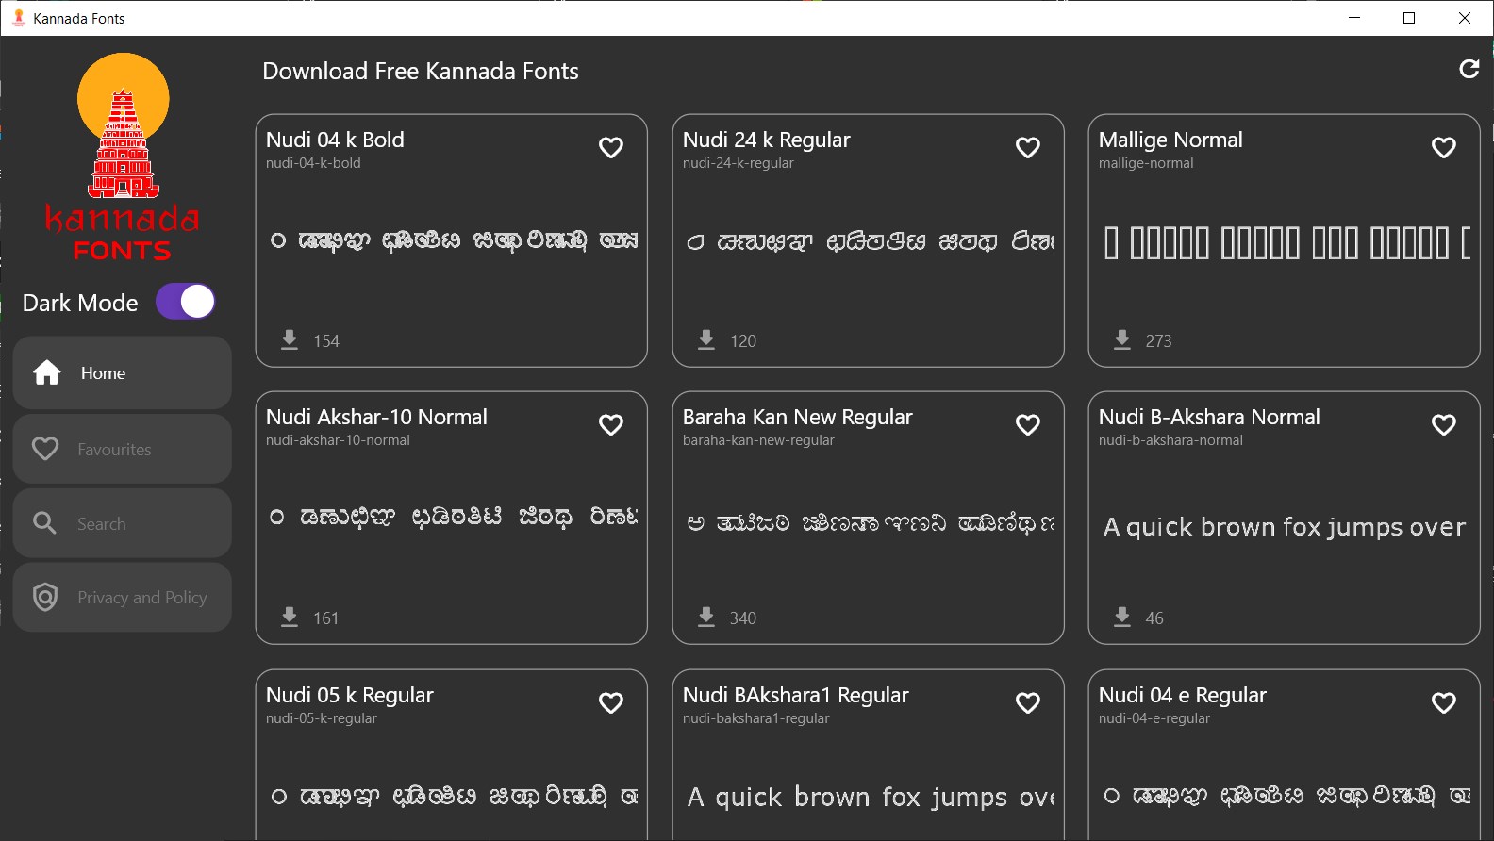Click download icon on Baraha Kan New Regular
1494x841 pixels.
pyautogui.click(x=706, y=617)
